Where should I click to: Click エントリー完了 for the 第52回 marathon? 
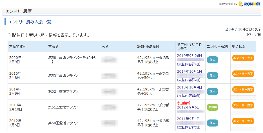[x=243, y=90]
